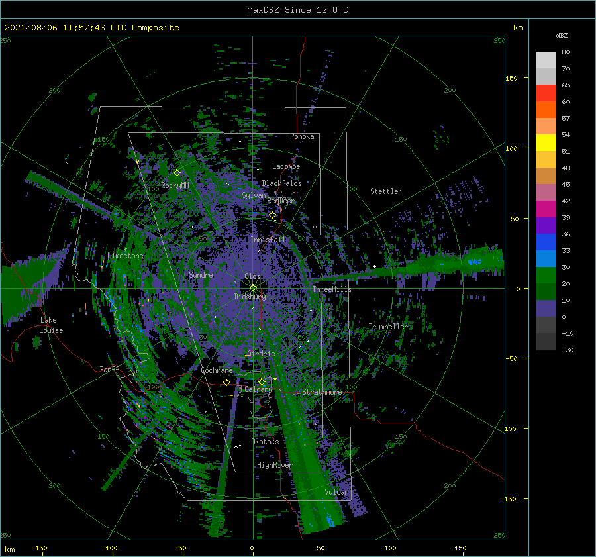
Task: Click the Blackfalds town label
Action: pos(281,183)
